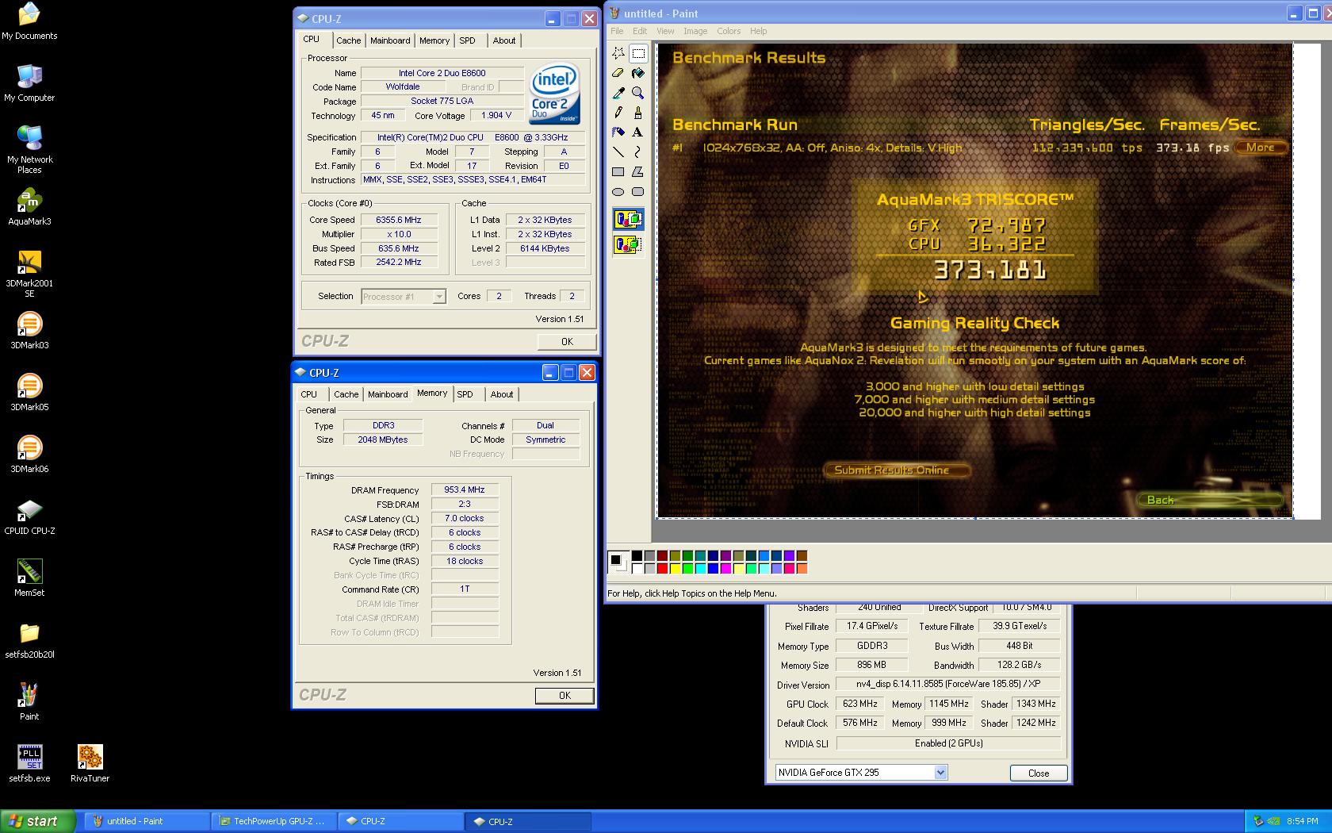Choose the Rounded Rectangle tool
This screenshot has height=833, width=1332.
coord(638,192)
